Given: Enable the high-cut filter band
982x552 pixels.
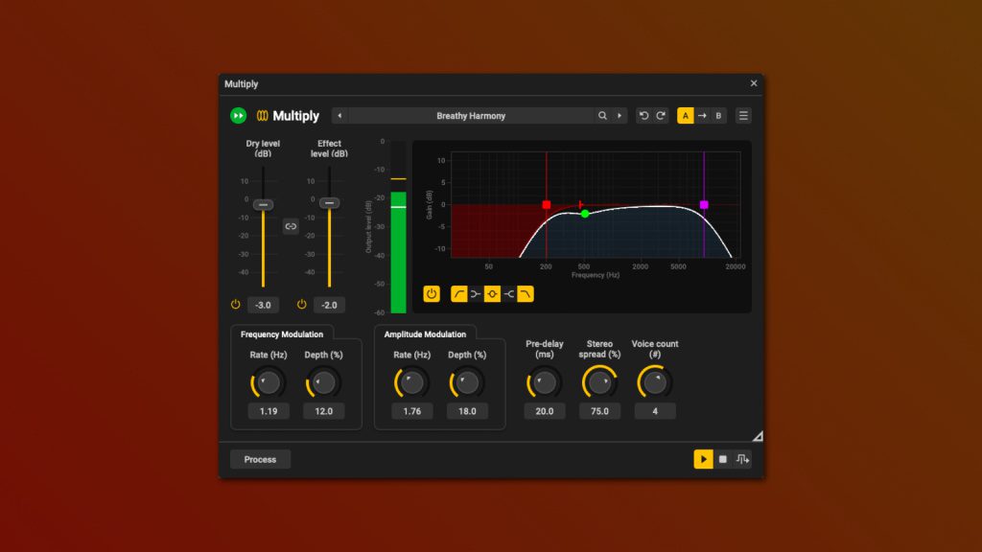Looking at the screenshot, I should click(x=526, y=294).
